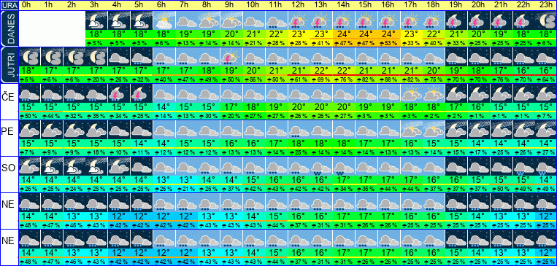557x266 pixels.
Task: Click the JUTRI 0h clear moon icon
Action: (x=29, y=57)
